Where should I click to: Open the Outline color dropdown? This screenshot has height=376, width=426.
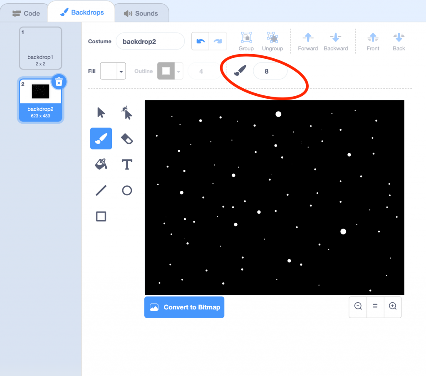[178, 71]
